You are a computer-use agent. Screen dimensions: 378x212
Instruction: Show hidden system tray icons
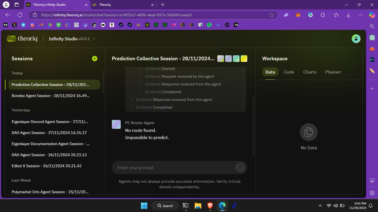coord(320,206)
